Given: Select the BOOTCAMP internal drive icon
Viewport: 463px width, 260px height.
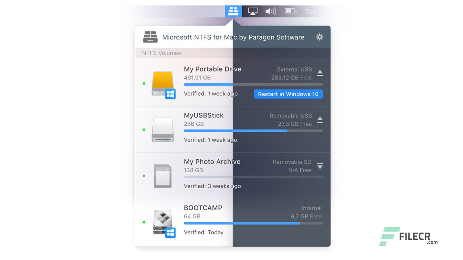Looking at the screenshot, I should [163, 223].
